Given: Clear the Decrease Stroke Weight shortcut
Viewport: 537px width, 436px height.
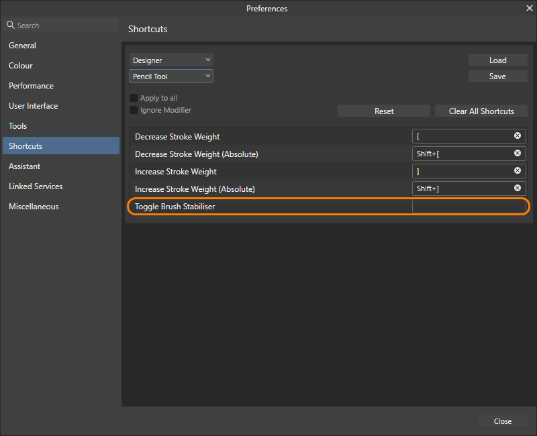Looking at the screenshot, I should (518, 135).
